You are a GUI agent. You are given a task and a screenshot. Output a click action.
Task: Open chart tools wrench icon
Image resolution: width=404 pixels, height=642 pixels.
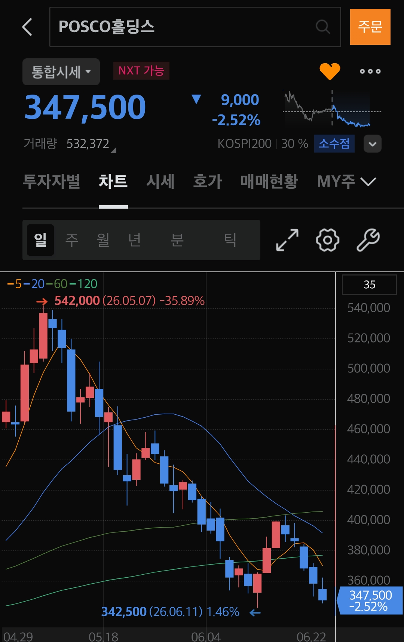click(368, 240)
